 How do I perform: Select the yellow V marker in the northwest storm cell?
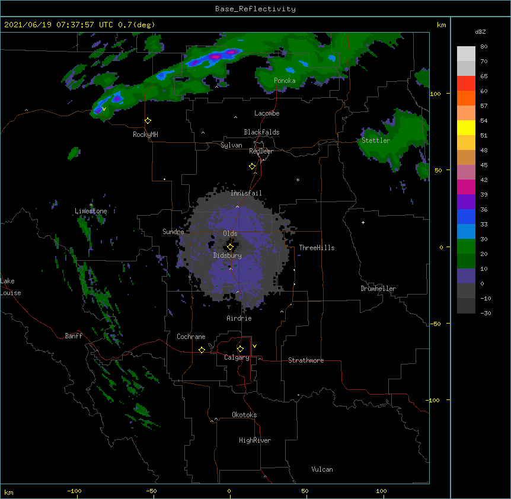click(x=104, y=109)
